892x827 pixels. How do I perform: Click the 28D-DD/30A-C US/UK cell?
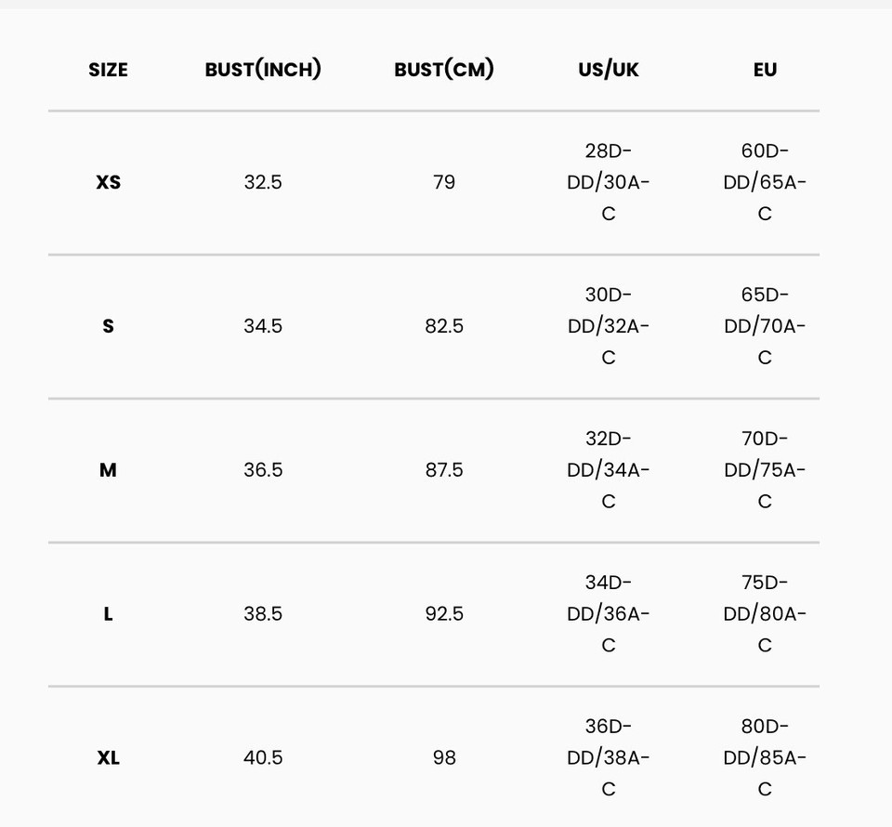pyautogui.click(x=608, y=182)
